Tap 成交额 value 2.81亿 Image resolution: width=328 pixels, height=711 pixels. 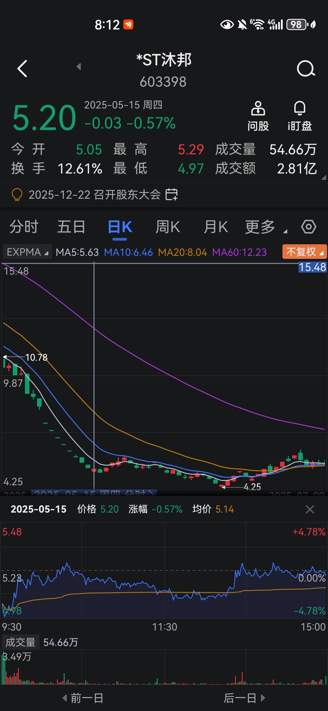pos(297,169)
